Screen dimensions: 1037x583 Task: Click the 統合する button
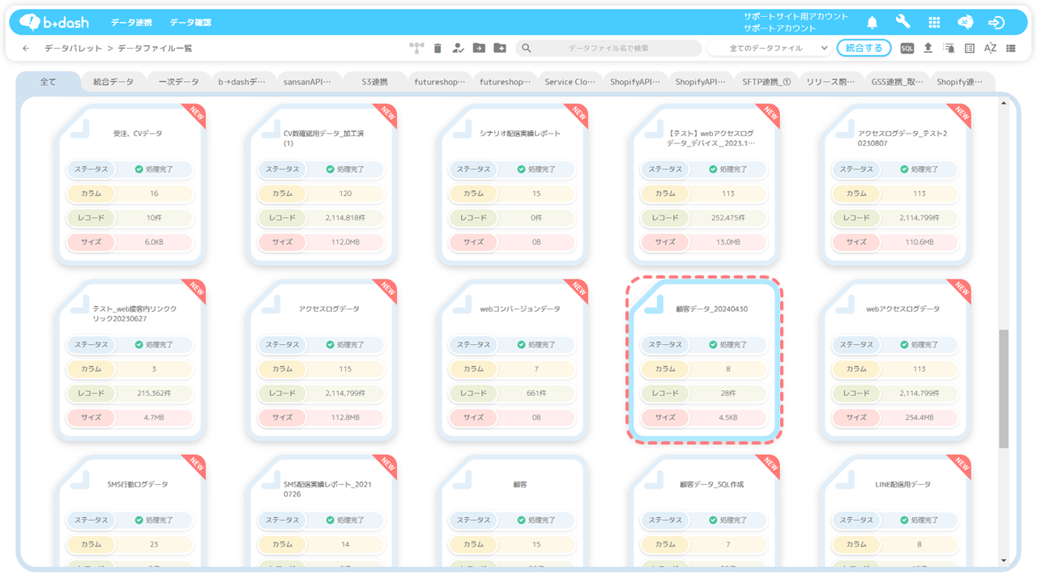[864, 49]
